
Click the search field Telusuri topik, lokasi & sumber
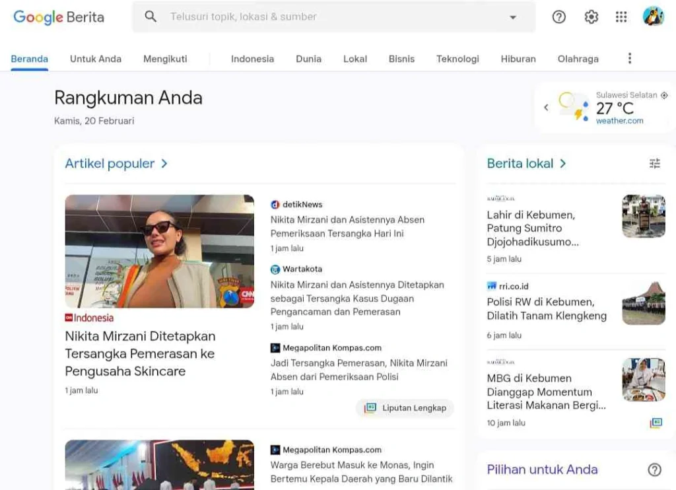click(x=333, y=17)
